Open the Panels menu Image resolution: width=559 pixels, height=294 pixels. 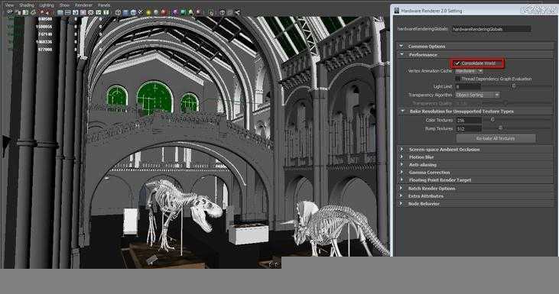coord(104,5)
